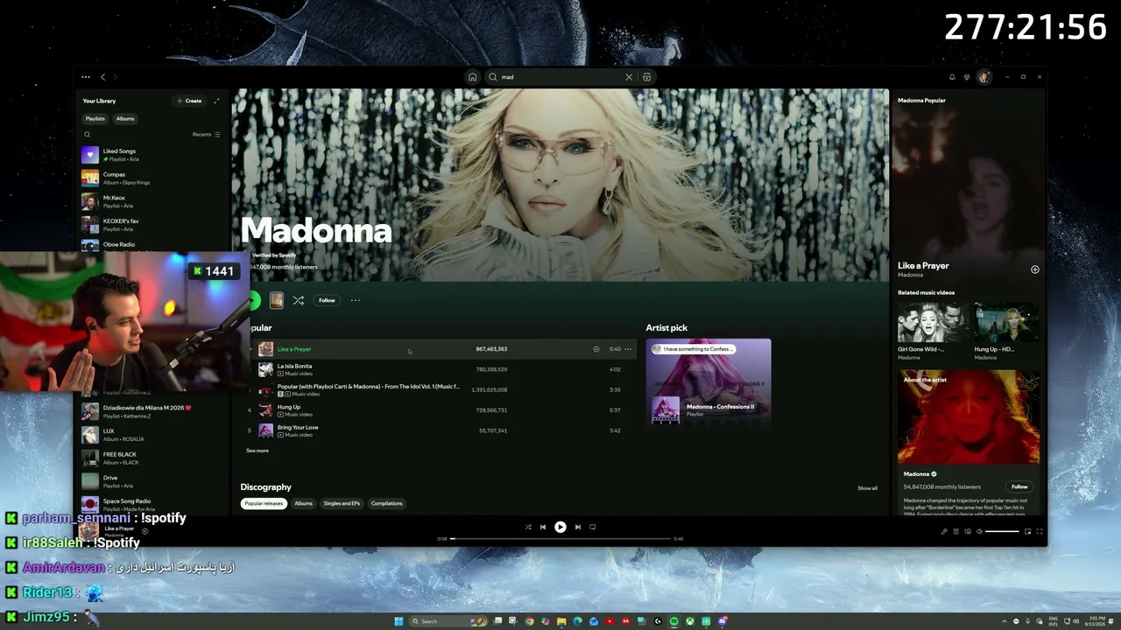Screen dimensions: 1121x630
Task: Skip to the next track
Action: (578, 527)
